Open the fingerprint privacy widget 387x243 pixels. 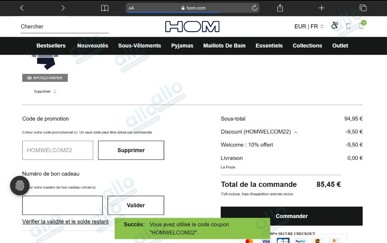pos(20,185)
